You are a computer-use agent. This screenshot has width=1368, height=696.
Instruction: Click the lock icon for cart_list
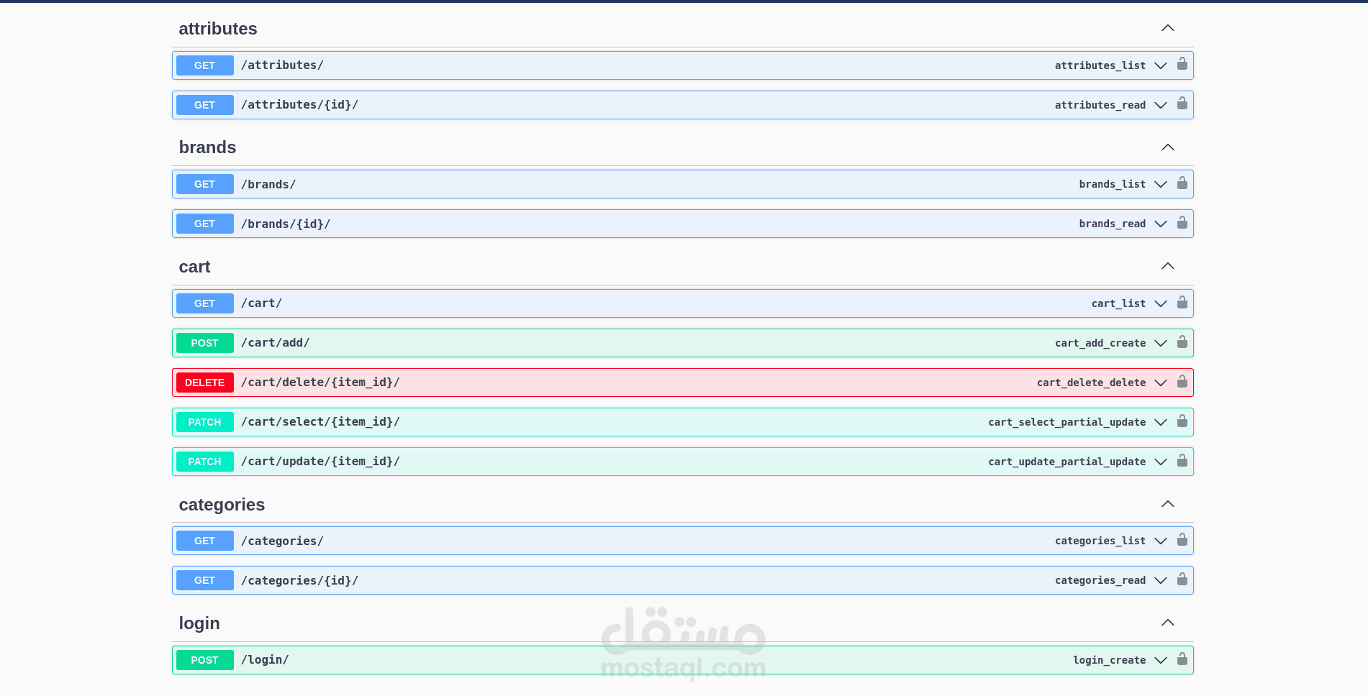1182,302
